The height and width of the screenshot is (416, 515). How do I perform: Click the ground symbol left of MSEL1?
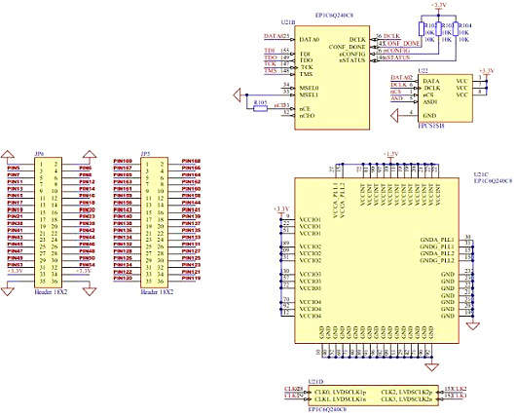[x=238, y=95]
